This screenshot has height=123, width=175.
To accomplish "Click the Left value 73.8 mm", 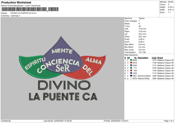I will pos(142,29).
